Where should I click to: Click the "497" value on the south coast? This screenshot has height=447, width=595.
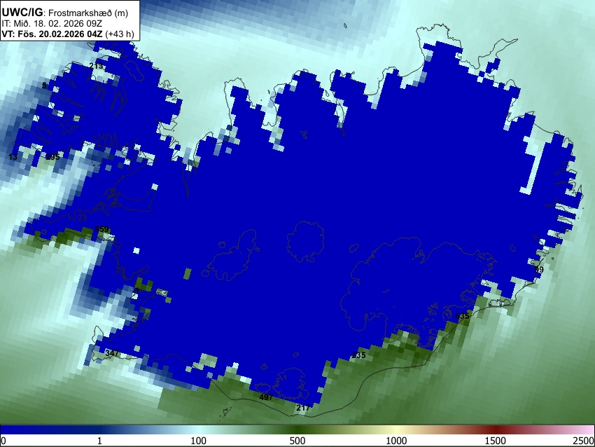(265, 397)
